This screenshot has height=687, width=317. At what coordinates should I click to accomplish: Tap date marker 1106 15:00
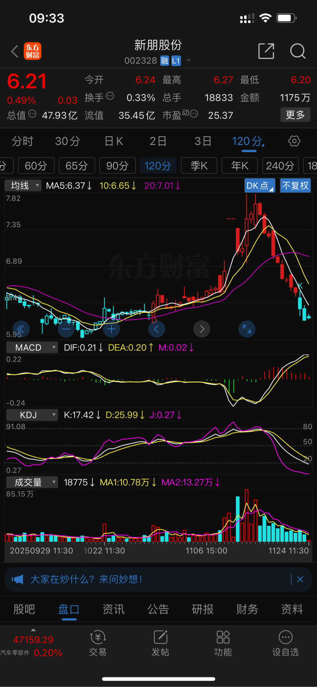click(206, 551)
